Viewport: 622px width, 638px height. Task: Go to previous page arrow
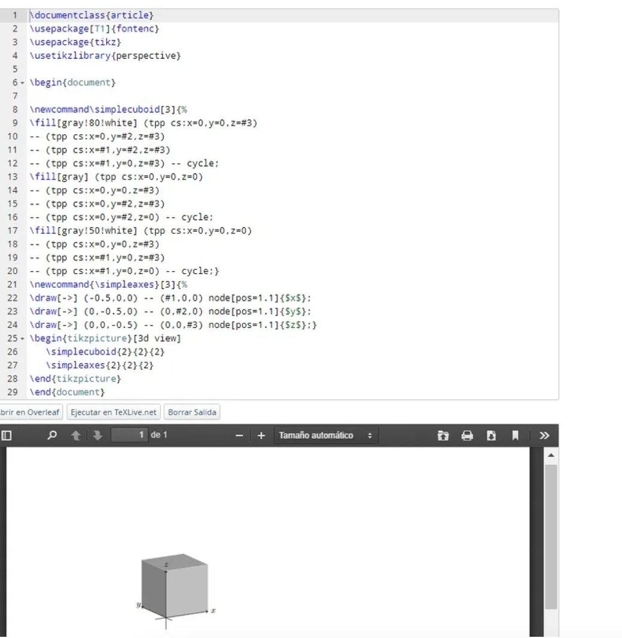point(76,435)
